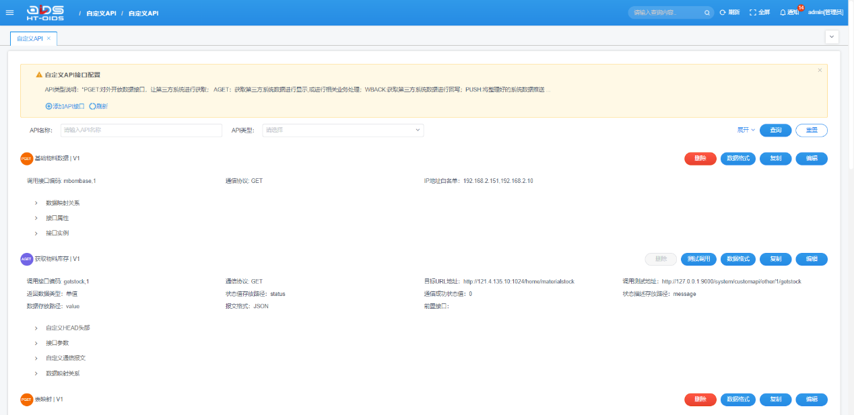854x415 pixels.
Task: Click the getstock,1 interface code
Action: [77, 281]
